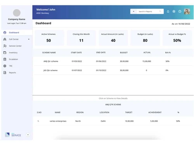
Task: Click the TARGET column header
Action: coord(129,113)
